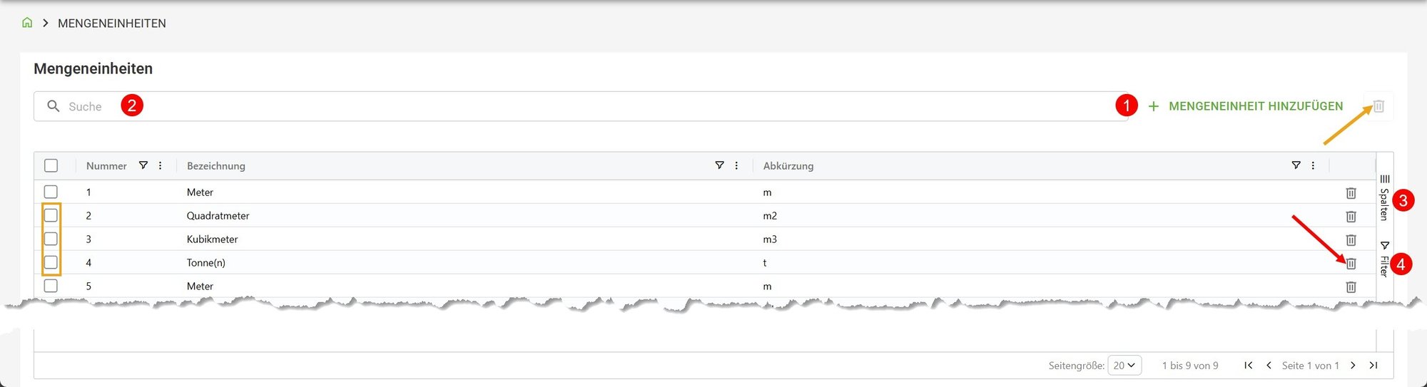
Task: Toggle the select-all header checkbox
Action: pyautogui.click(x=51, y=165)
